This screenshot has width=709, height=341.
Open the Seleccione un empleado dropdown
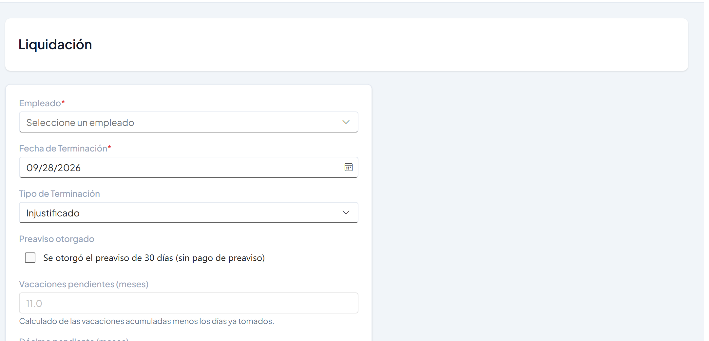coord(188,122)
